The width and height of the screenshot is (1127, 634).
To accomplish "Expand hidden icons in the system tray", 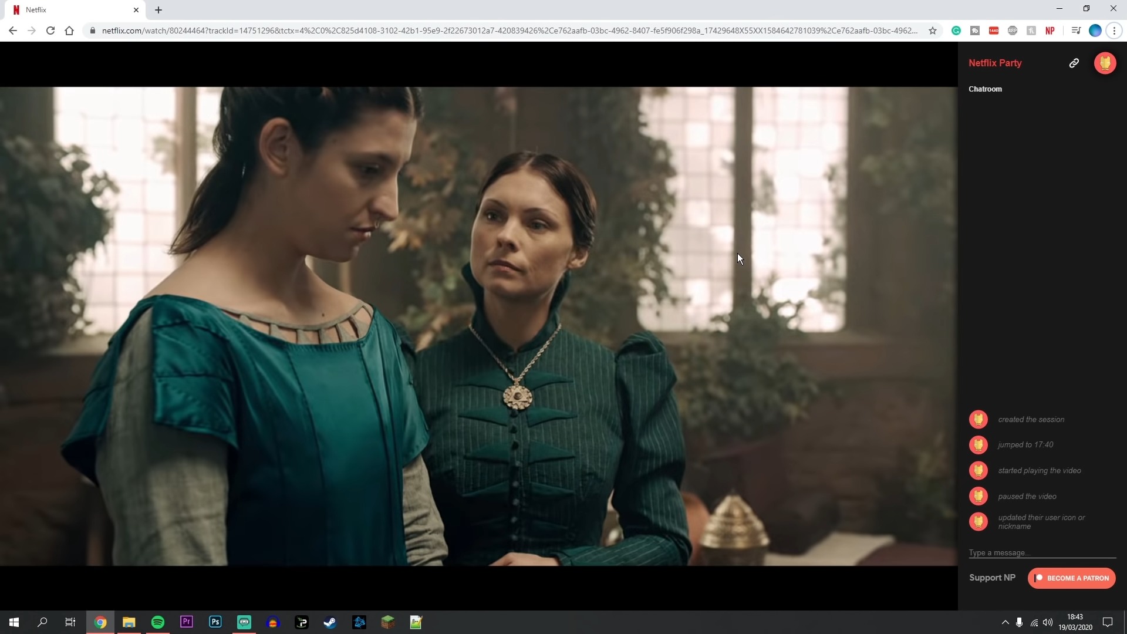I will tap(1005, 623).
